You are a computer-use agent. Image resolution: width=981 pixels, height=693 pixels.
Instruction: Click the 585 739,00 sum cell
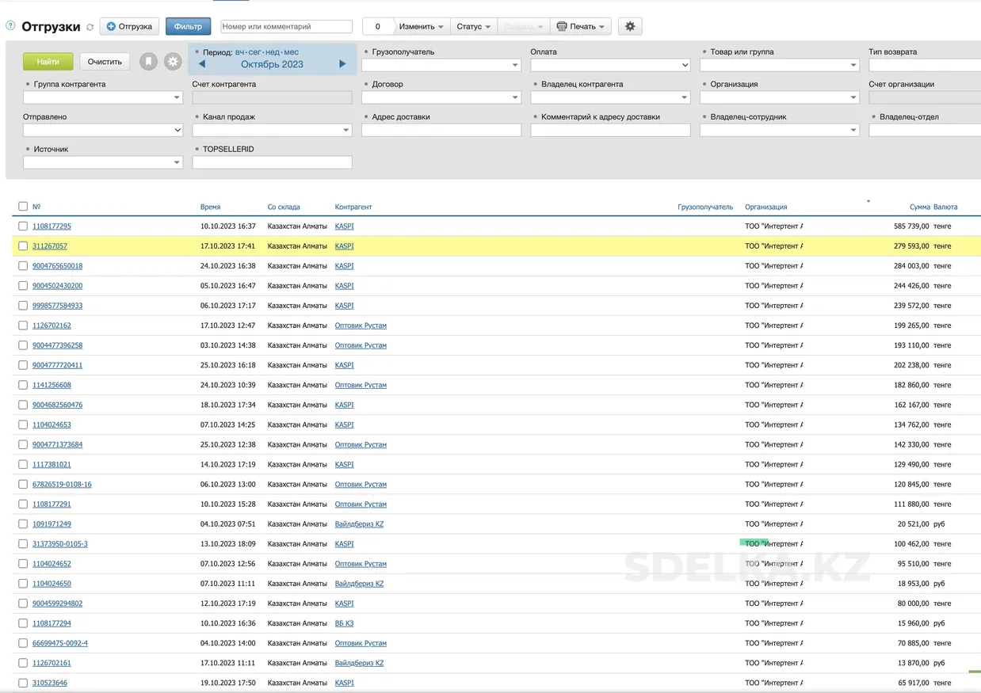click(911, 227)
